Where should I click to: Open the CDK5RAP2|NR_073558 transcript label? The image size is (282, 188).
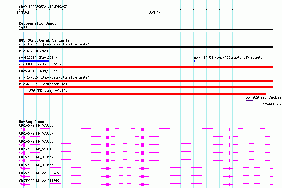coord(36,125)
